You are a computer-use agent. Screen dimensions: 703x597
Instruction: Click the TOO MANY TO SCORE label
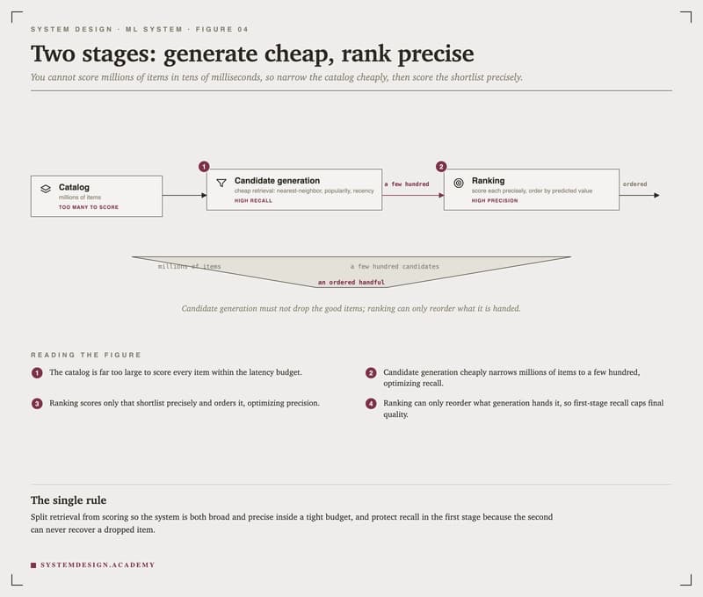tap(89, 207)
